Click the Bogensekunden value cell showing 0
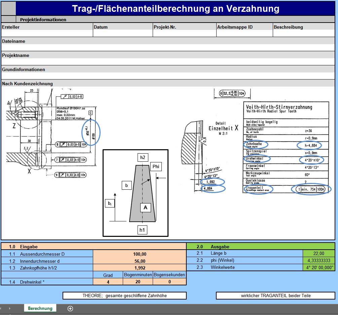The width and height of the screenshot is (338, 315). coord(170,282)
